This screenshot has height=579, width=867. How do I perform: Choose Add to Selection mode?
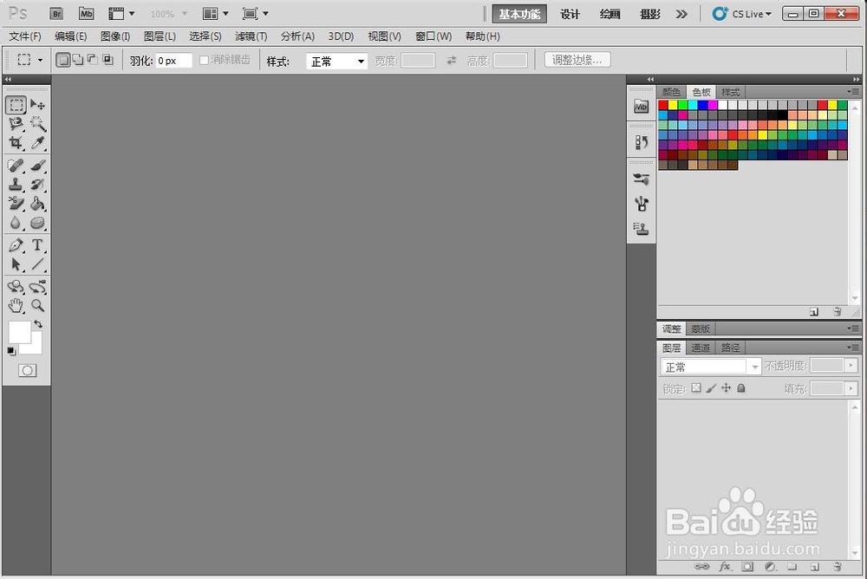78,60
